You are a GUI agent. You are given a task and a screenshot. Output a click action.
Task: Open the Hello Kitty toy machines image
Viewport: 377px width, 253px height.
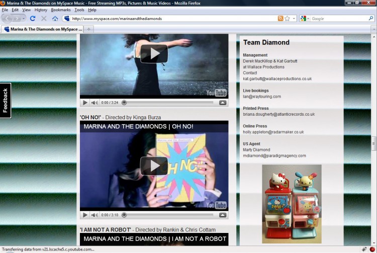click(x=292, y=204)
